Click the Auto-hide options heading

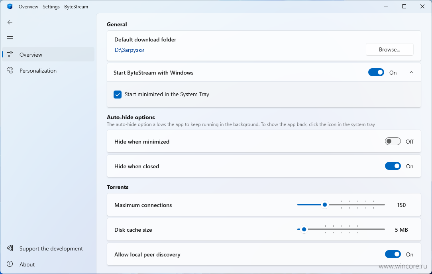(131, 117)
